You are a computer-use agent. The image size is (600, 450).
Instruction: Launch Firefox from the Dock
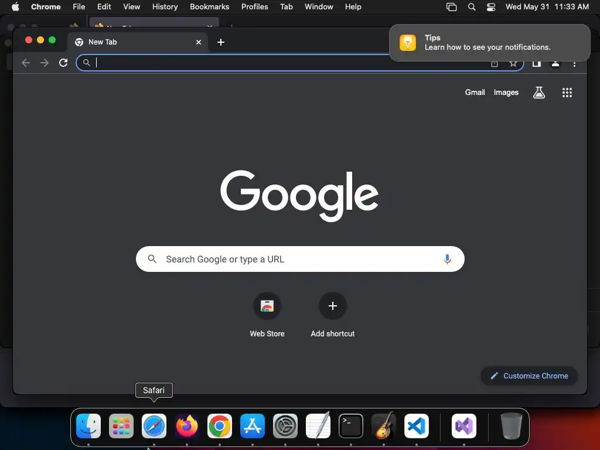pyautogui.click(x=187, y=425)
